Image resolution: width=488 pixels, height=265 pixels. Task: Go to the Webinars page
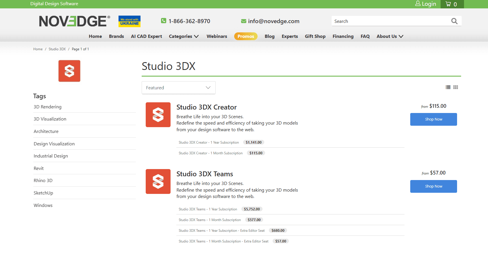217,36
